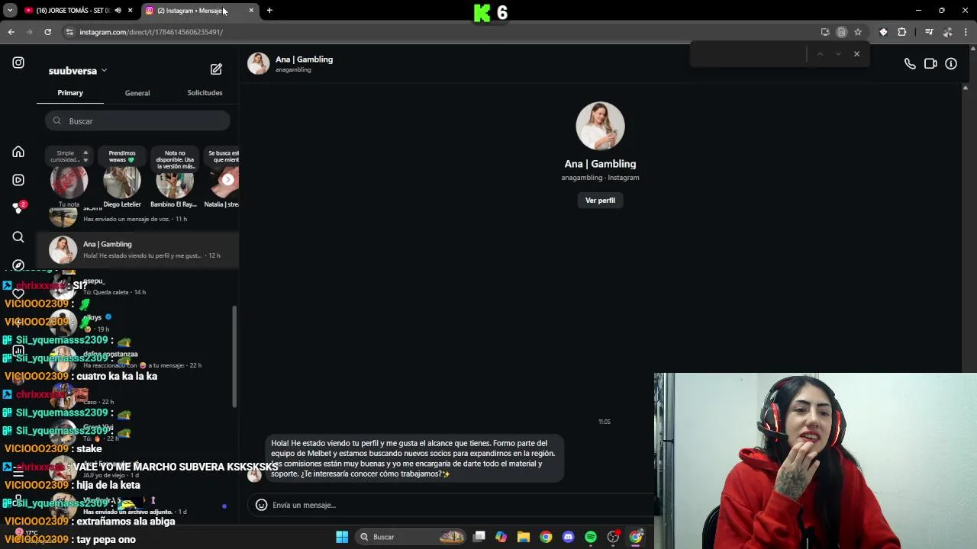The image size is (977, 549).
Task: Start an audio call with Ana
Action: [910, 64]
